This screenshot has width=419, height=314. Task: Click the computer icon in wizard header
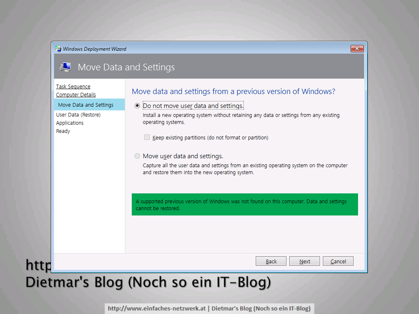tap(65, 67)
